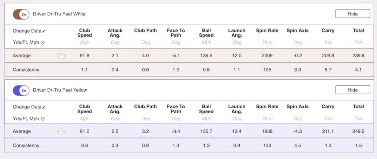Click Total column header in Yellow panel

(x=358, y=106)
